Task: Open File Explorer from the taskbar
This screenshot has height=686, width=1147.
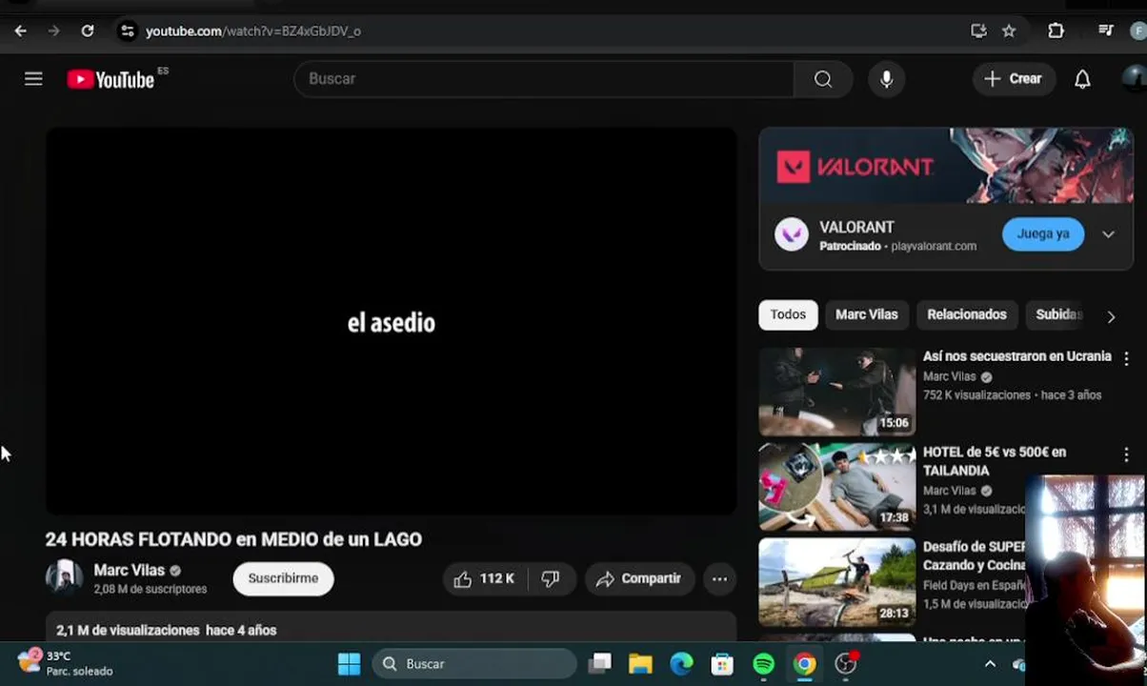Action: pyautogui.click(x=640, y=664)
